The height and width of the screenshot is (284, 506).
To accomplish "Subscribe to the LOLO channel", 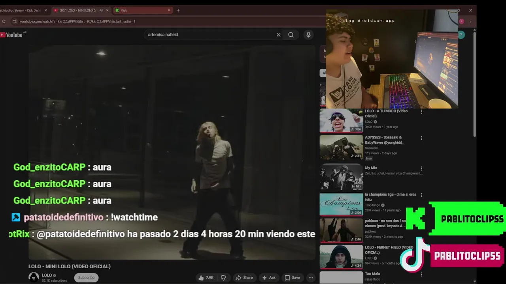I will point(86,278).
